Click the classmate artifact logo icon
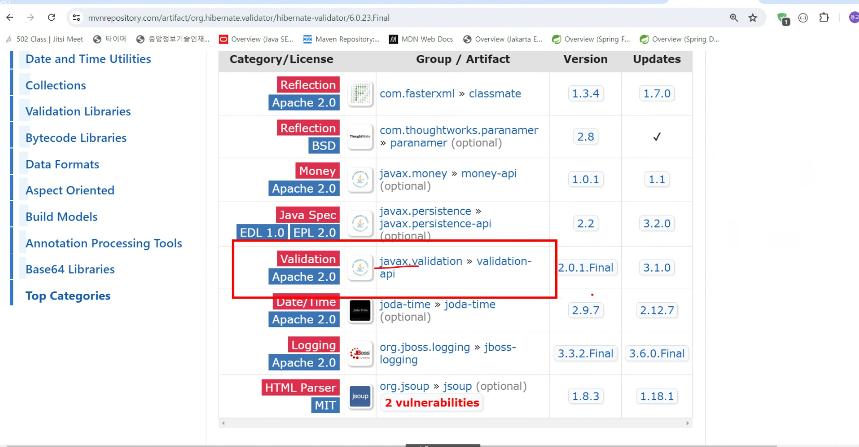This screenshot has height=447, width=859. tap(360, 94)
